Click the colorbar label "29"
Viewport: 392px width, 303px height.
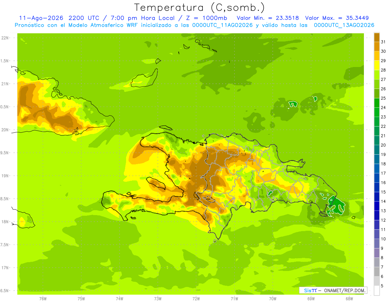pos(384,60)
